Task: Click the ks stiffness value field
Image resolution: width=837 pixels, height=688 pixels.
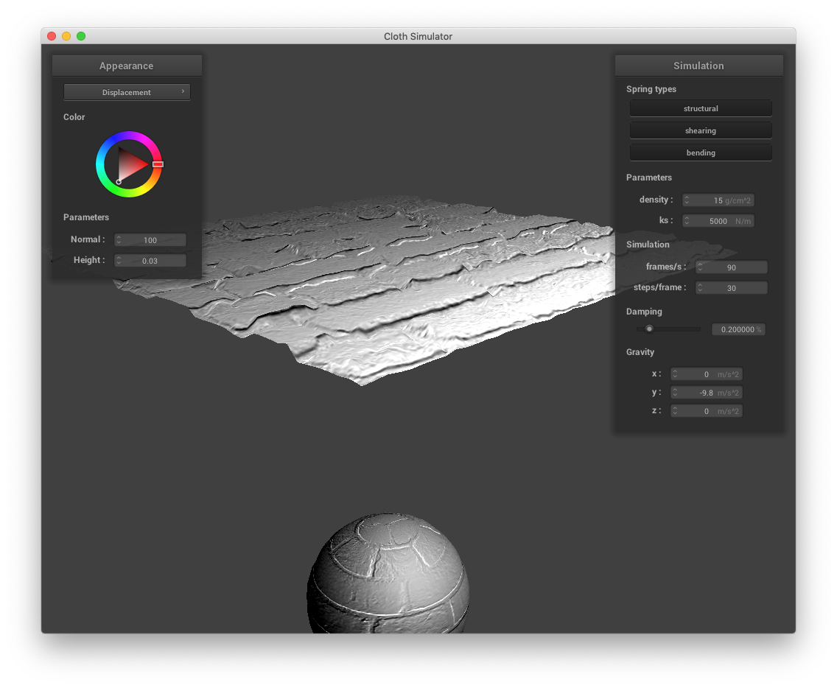Action: click(718, 221)
